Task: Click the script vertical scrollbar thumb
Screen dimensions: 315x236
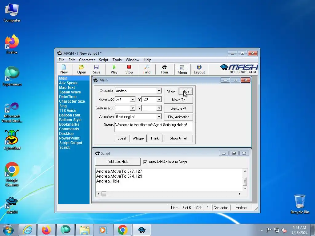Action: point(245,181)
